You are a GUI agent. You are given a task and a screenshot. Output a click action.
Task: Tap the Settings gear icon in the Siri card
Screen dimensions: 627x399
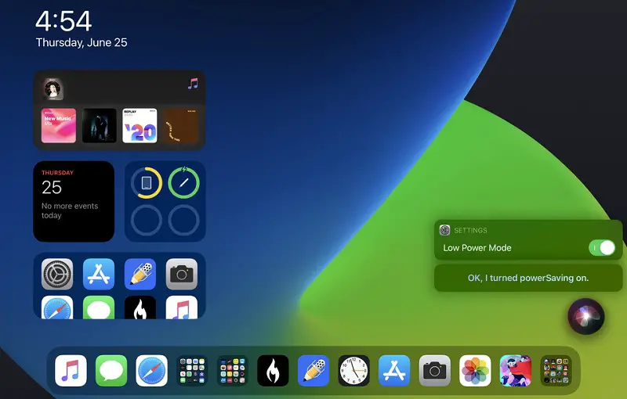[x=444, y=230]
